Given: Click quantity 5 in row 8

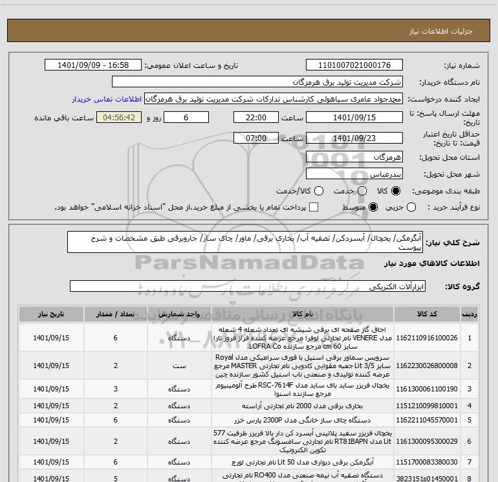Looking at the screenshot, I should (x=116, y=479).
